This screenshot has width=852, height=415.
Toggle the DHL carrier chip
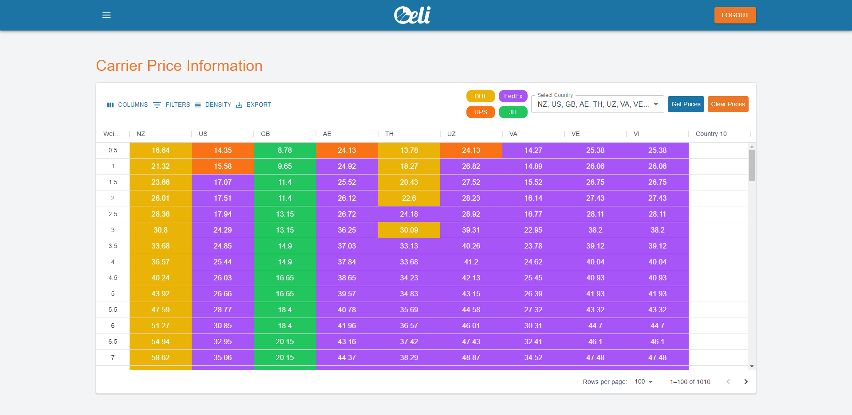click(x=481, y=96)
